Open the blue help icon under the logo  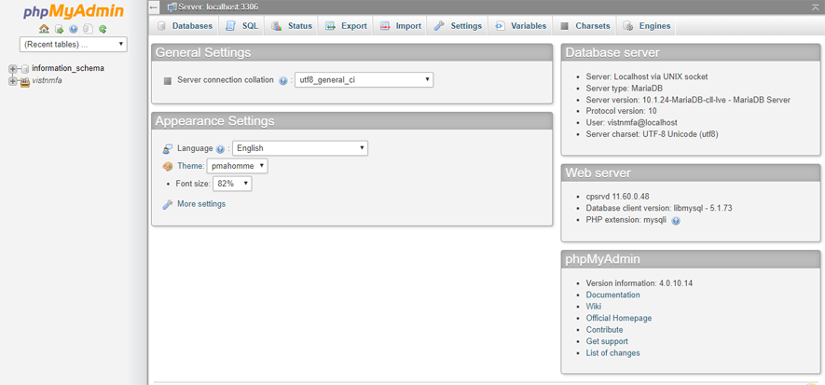(74, 29)
